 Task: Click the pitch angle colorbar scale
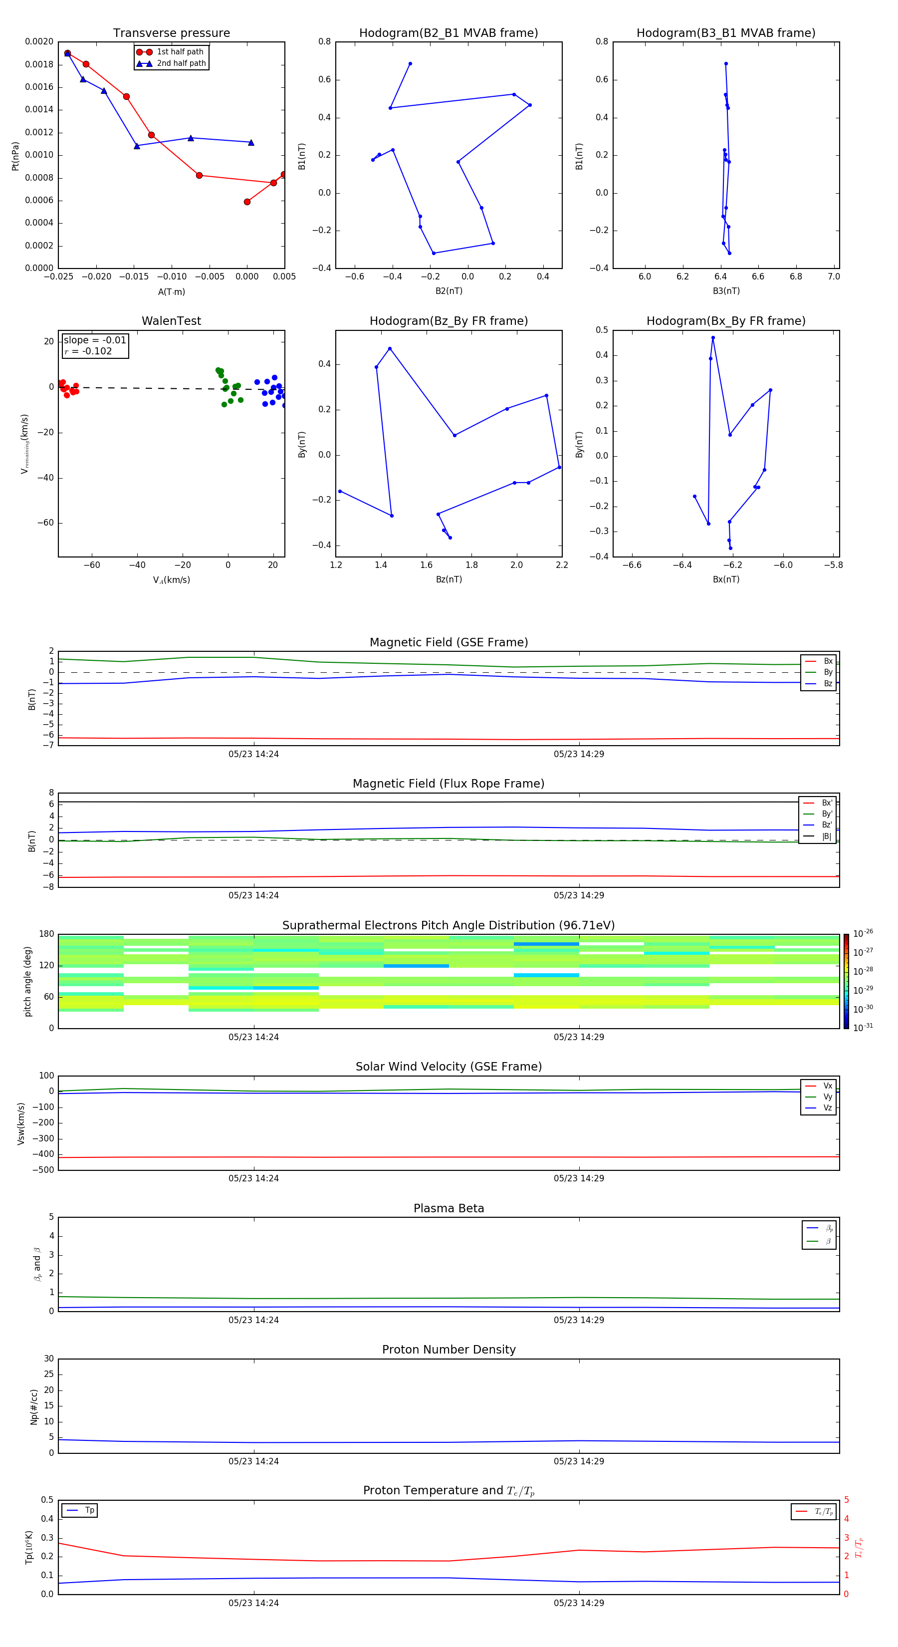point(846,981)
